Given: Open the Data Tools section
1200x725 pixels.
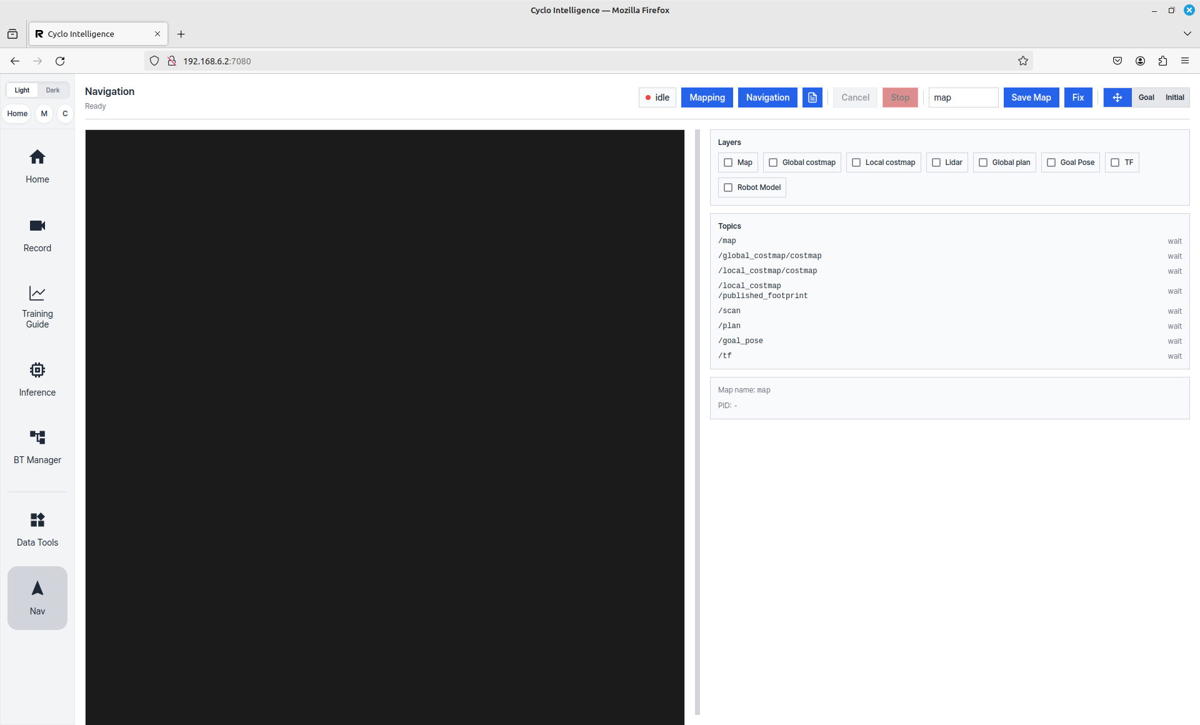Looking at the screenshot, I should point(37,529).
